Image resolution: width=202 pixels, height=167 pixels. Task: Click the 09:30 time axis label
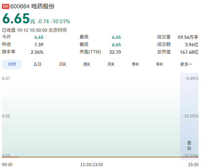point(7,164)
